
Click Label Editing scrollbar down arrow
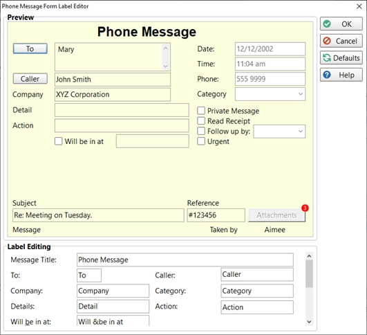pos(309,322)
